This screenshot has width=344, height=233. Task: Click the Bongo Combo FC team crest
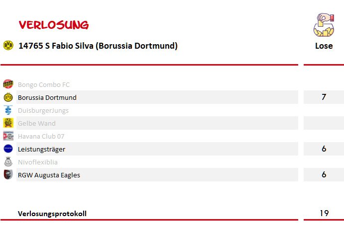click(8, 84)
